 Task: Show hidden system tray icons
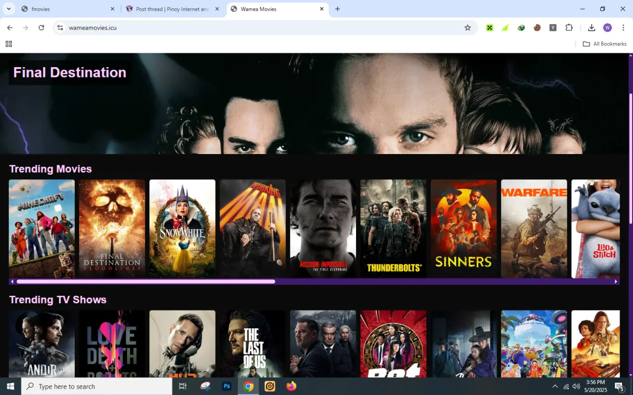(x=555, y=386)
